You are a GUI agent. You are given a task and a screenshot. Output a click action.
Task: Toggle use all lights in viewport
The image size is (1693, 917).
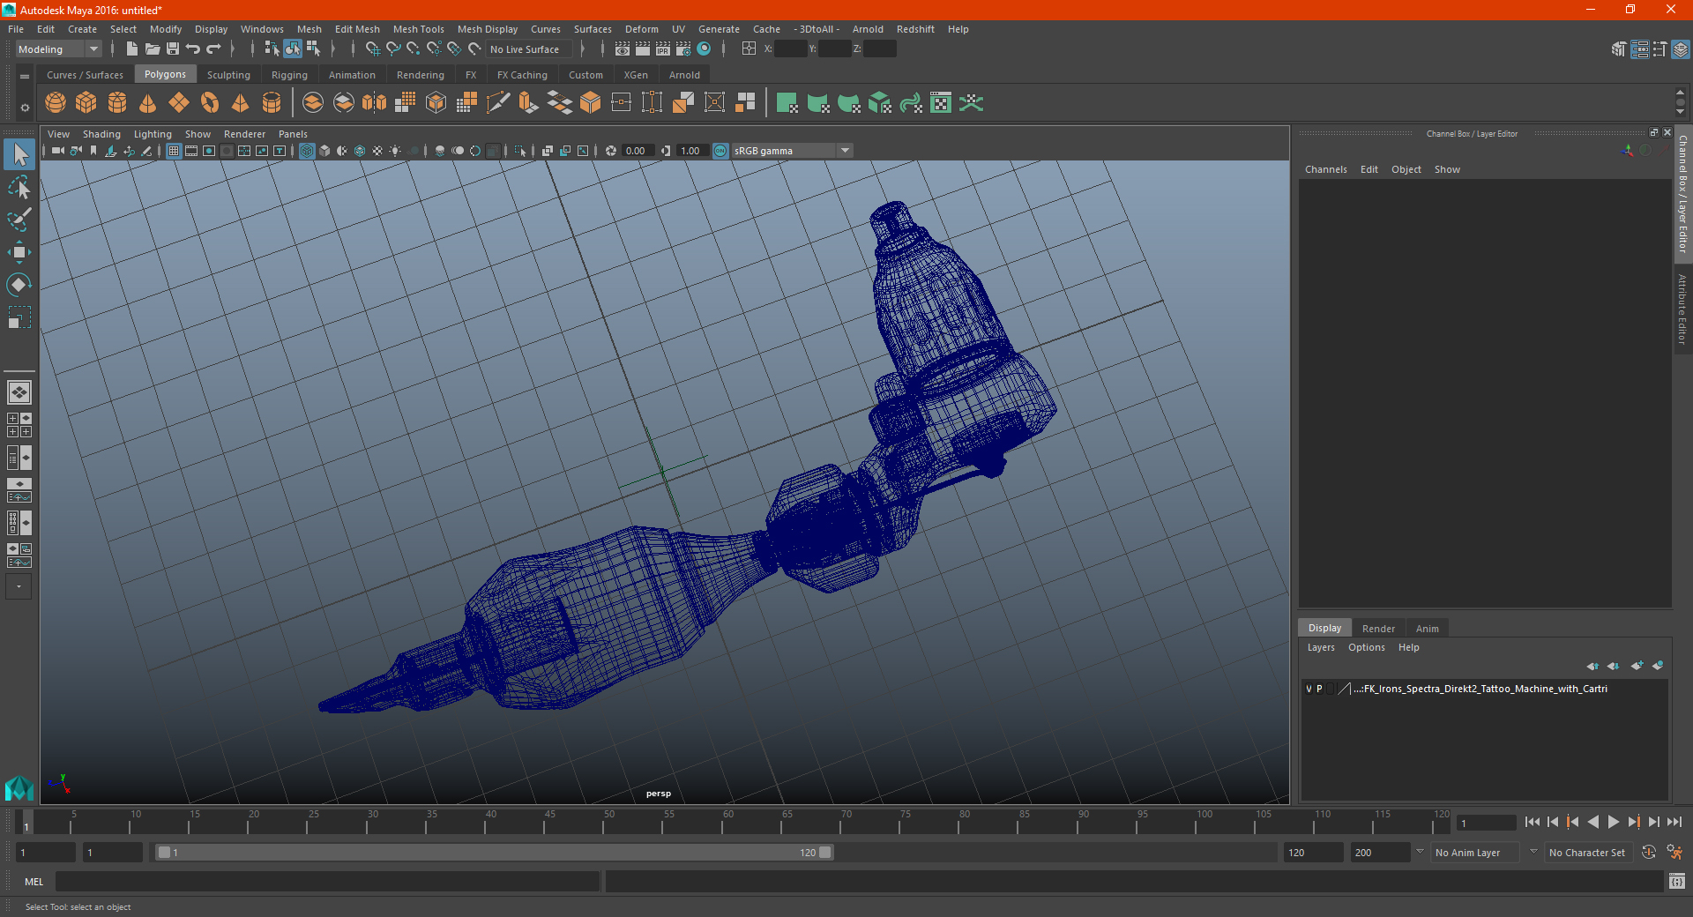(395, 151)
